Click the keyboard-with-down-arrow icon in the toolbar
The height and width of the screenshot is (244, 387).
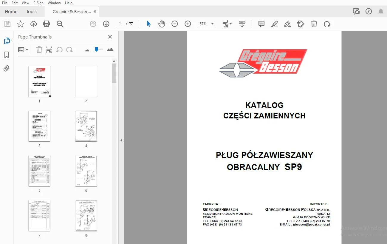click(242, 24)
